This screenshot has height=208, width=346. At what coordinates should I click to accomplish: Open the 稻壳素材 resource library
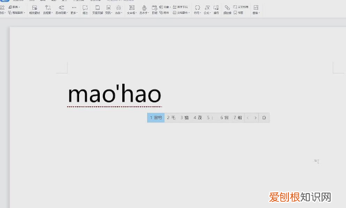click(x=35, y=10)
